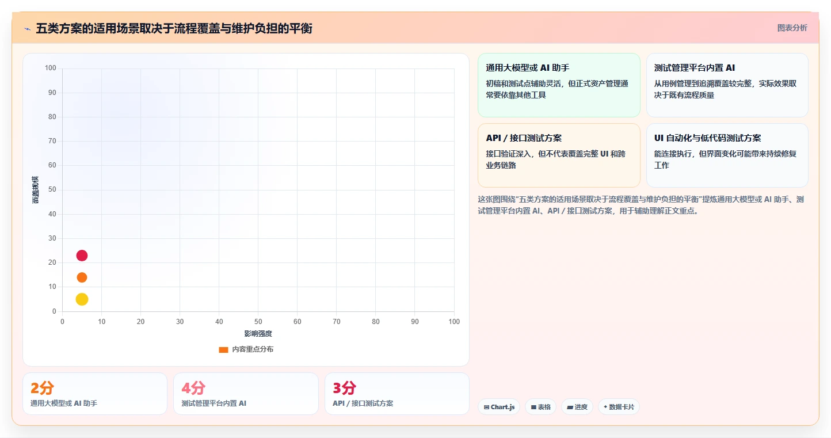The image size is (831, 438).
Task: Click the Chart.js tag
Action: tap(499, 407)
